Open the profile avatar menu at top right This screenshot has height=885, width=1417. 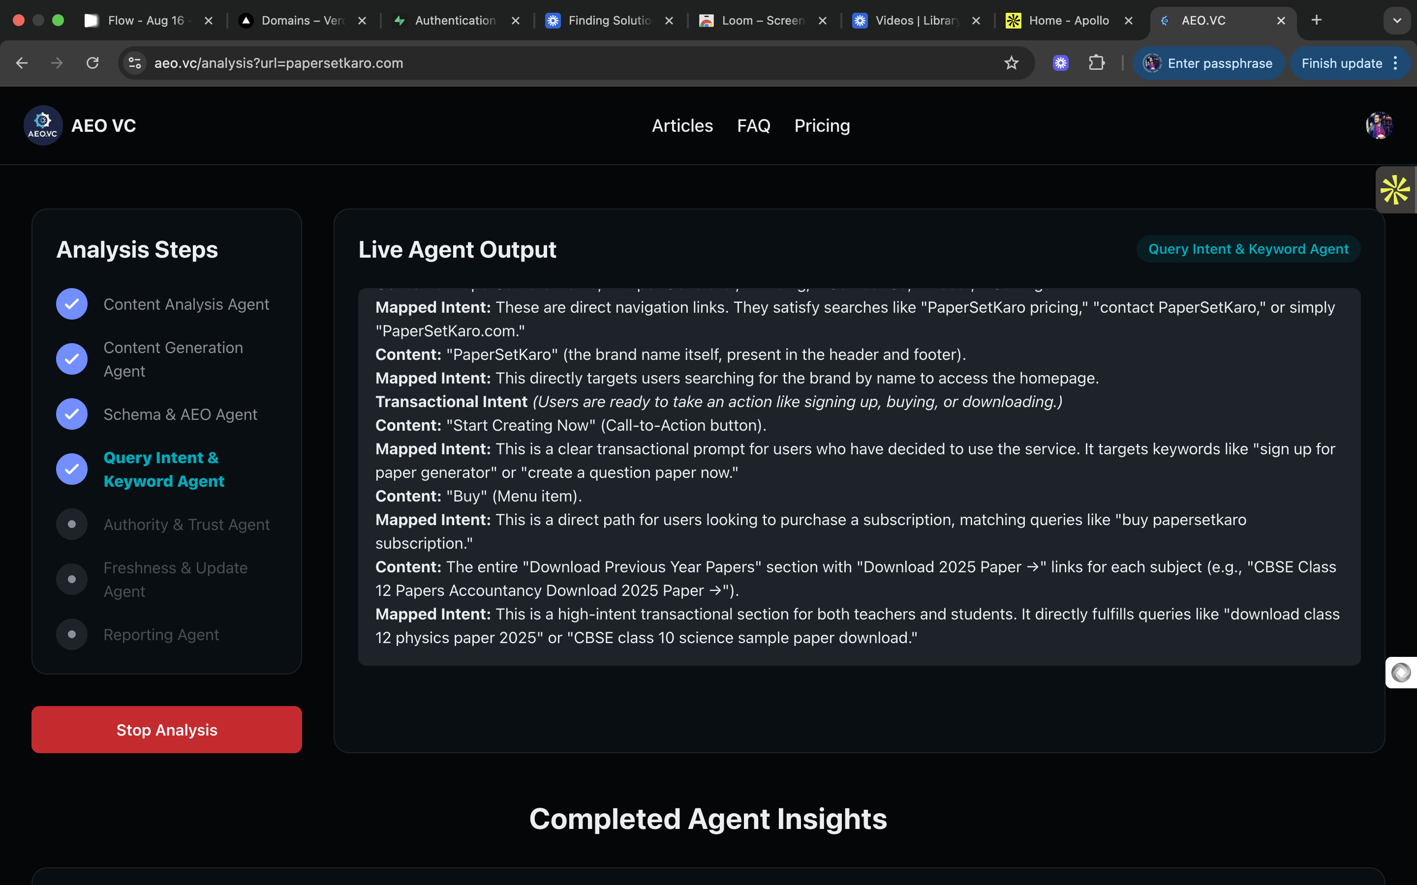tap(1379, 125)
